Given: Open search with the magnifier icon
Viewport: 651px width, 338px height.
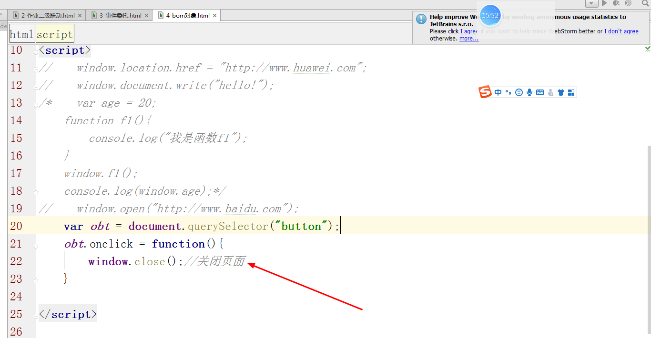Looking at the screenshot, I should [x=645, y=3].
